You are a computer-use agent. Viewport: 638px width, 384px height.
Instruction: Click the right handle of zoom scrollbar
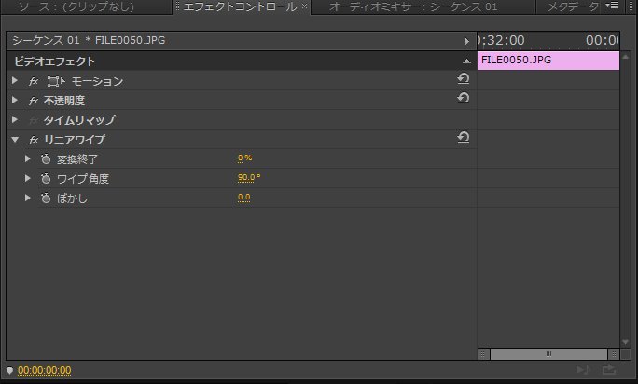coord(614,354)
